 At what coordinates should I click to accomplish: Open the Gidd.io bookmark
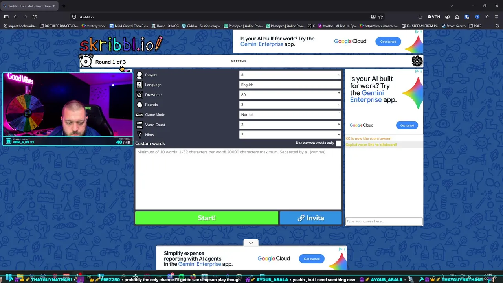click(x=201, y=26)
